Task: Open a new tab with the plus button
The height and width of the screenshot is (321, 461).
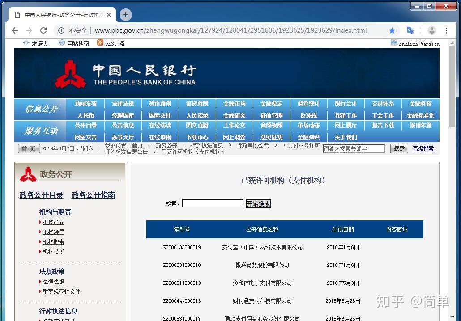Action: 125,15
